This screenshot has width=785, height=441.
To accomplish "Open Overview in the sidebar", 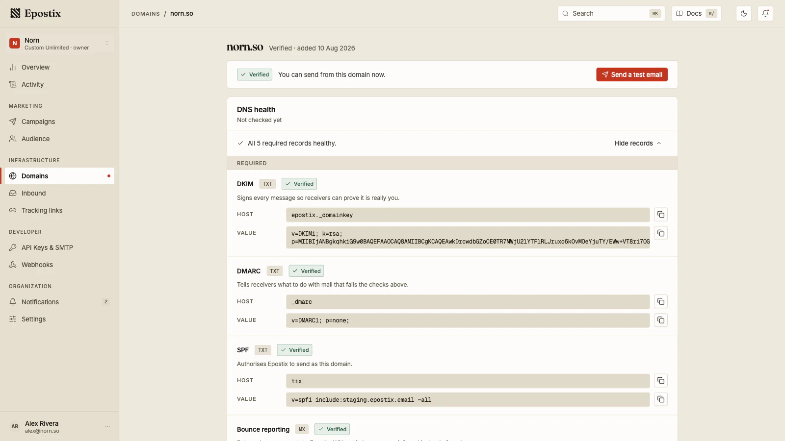I will click(x=59, y=67).
